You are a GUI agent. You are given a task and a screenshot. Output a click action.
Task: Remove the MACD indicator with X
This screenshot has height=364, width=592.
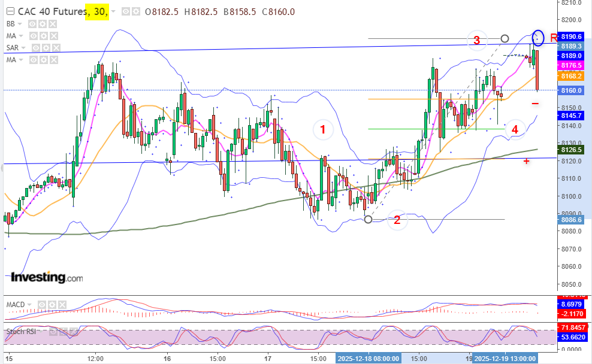(62, 304)
